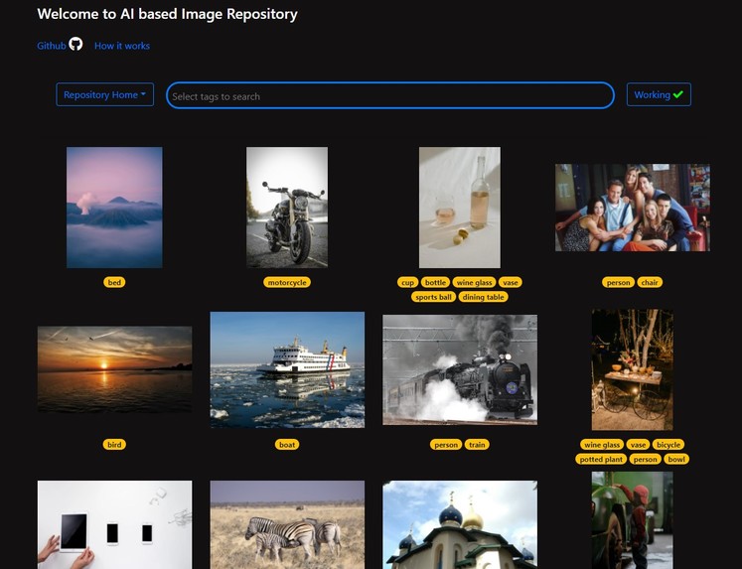Select the dining table tag
The image size is (742, 569).
click(x=483, y=297)
